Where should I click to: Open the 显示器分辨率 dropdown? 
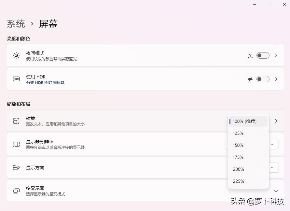[273, 144]
